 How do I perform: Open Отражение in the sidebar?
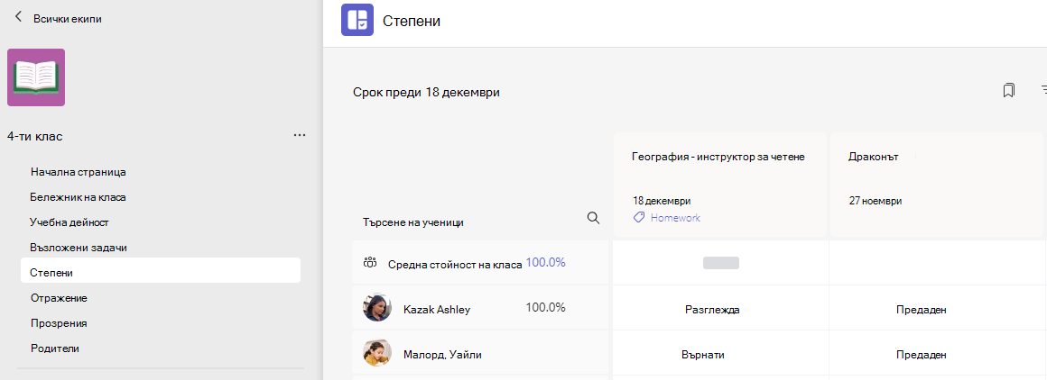coord(59,298)
